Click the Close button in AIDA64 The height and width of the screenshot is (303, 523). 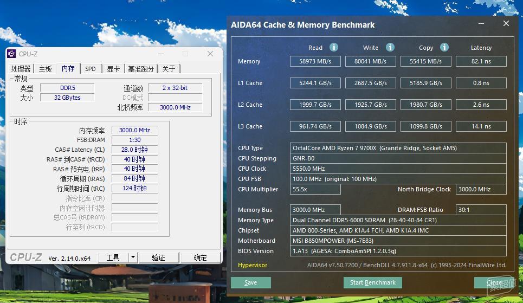[x=494, y=282]
